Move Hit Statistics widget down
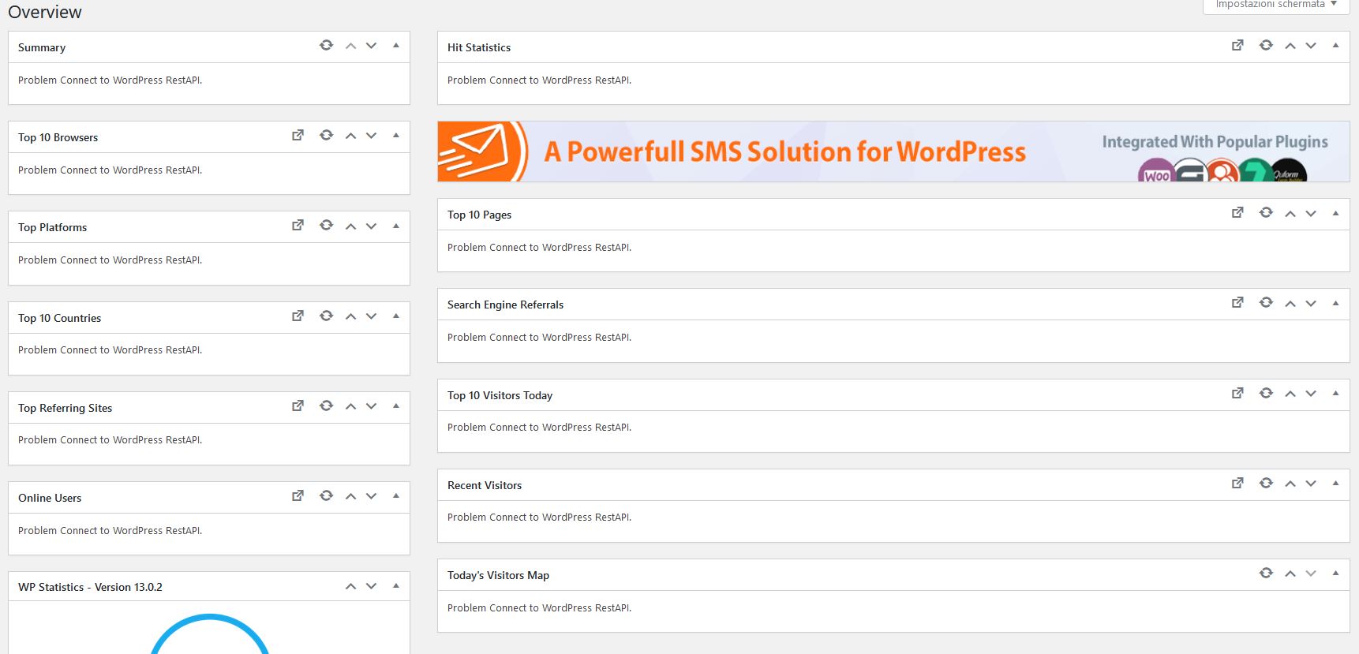The height and width of the screenshot is (654, 1359). click(x=1311, y=47)
